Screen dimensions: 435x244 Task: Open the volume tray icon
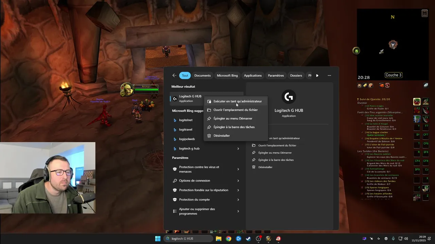click(x=406, y=239)
